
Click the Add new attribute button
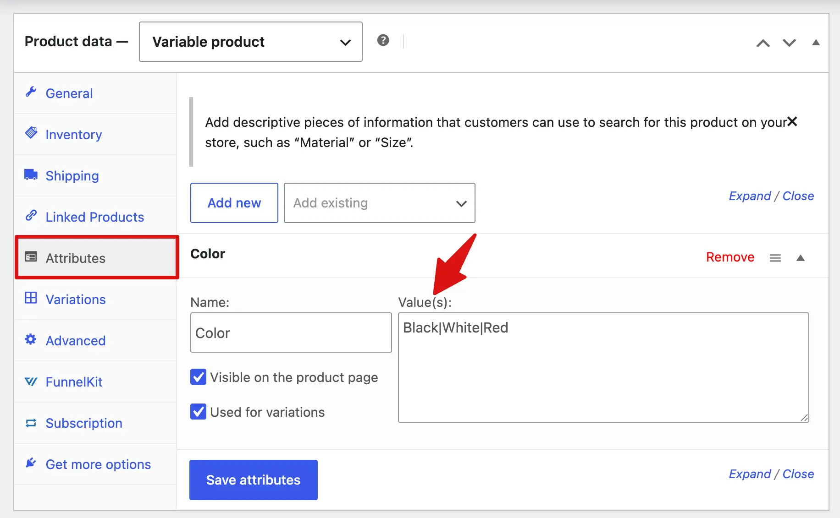(234, 203)
